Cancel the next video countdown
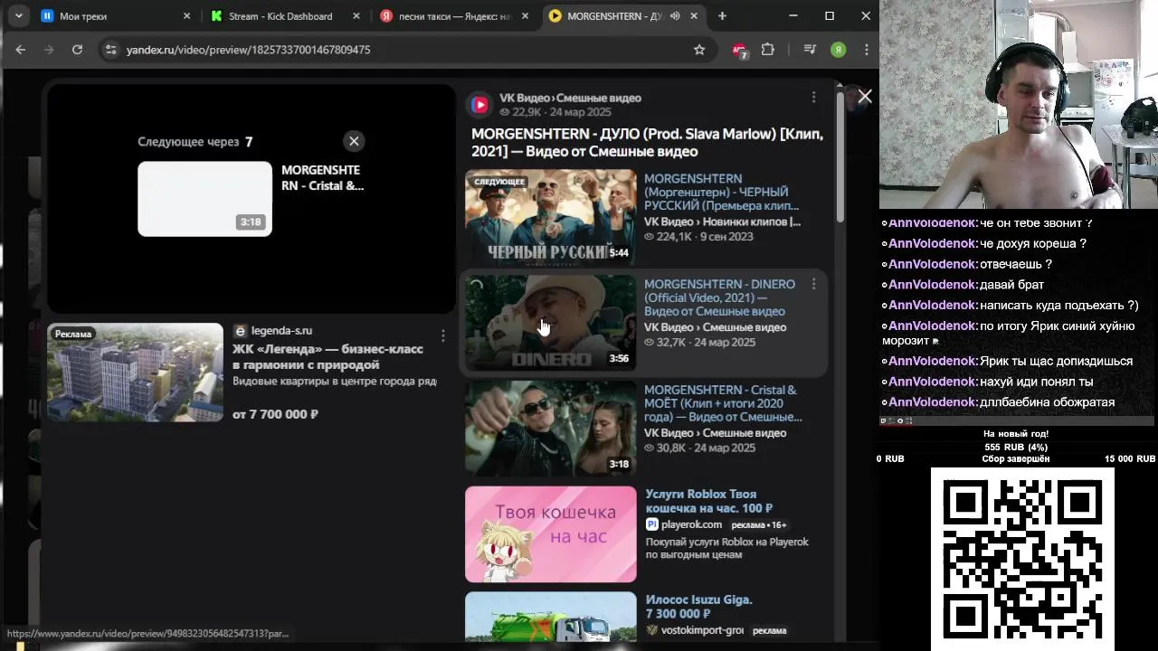 (x=354, y=141)
